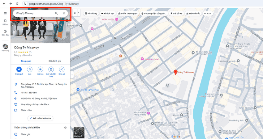Clear the search with the X icon
This screenshot has height=139, width=263.
[x=64, y=13]
